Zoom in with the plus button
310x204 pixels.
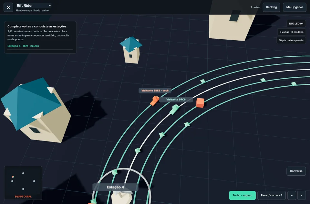coord(302,195)
